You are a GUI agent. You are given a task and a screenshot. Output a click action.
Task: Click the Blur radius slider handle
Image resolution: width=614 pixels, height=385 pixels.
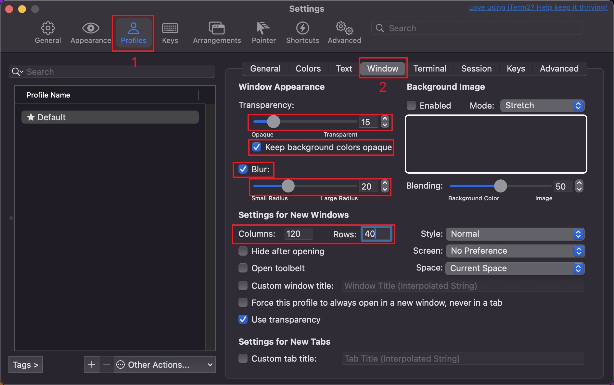288,186
